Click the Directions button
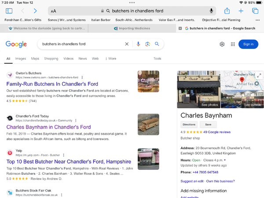 (x=189, y=125)
